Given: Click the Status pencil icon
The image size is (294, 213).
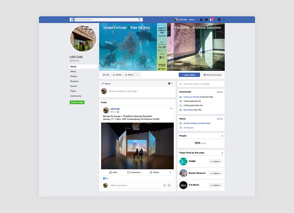Looking at the screenshot, I should pyautogui.click(x=102, y=83).
